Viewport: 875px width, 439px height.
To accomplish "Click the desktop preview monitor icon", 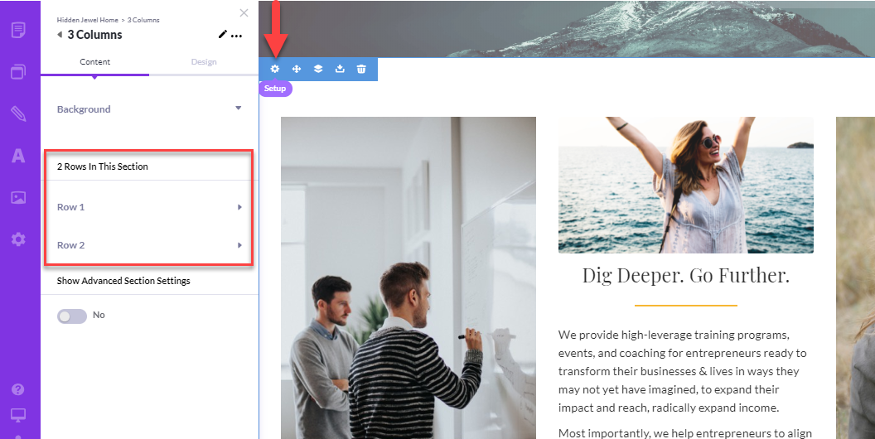I will click(18, 415).
